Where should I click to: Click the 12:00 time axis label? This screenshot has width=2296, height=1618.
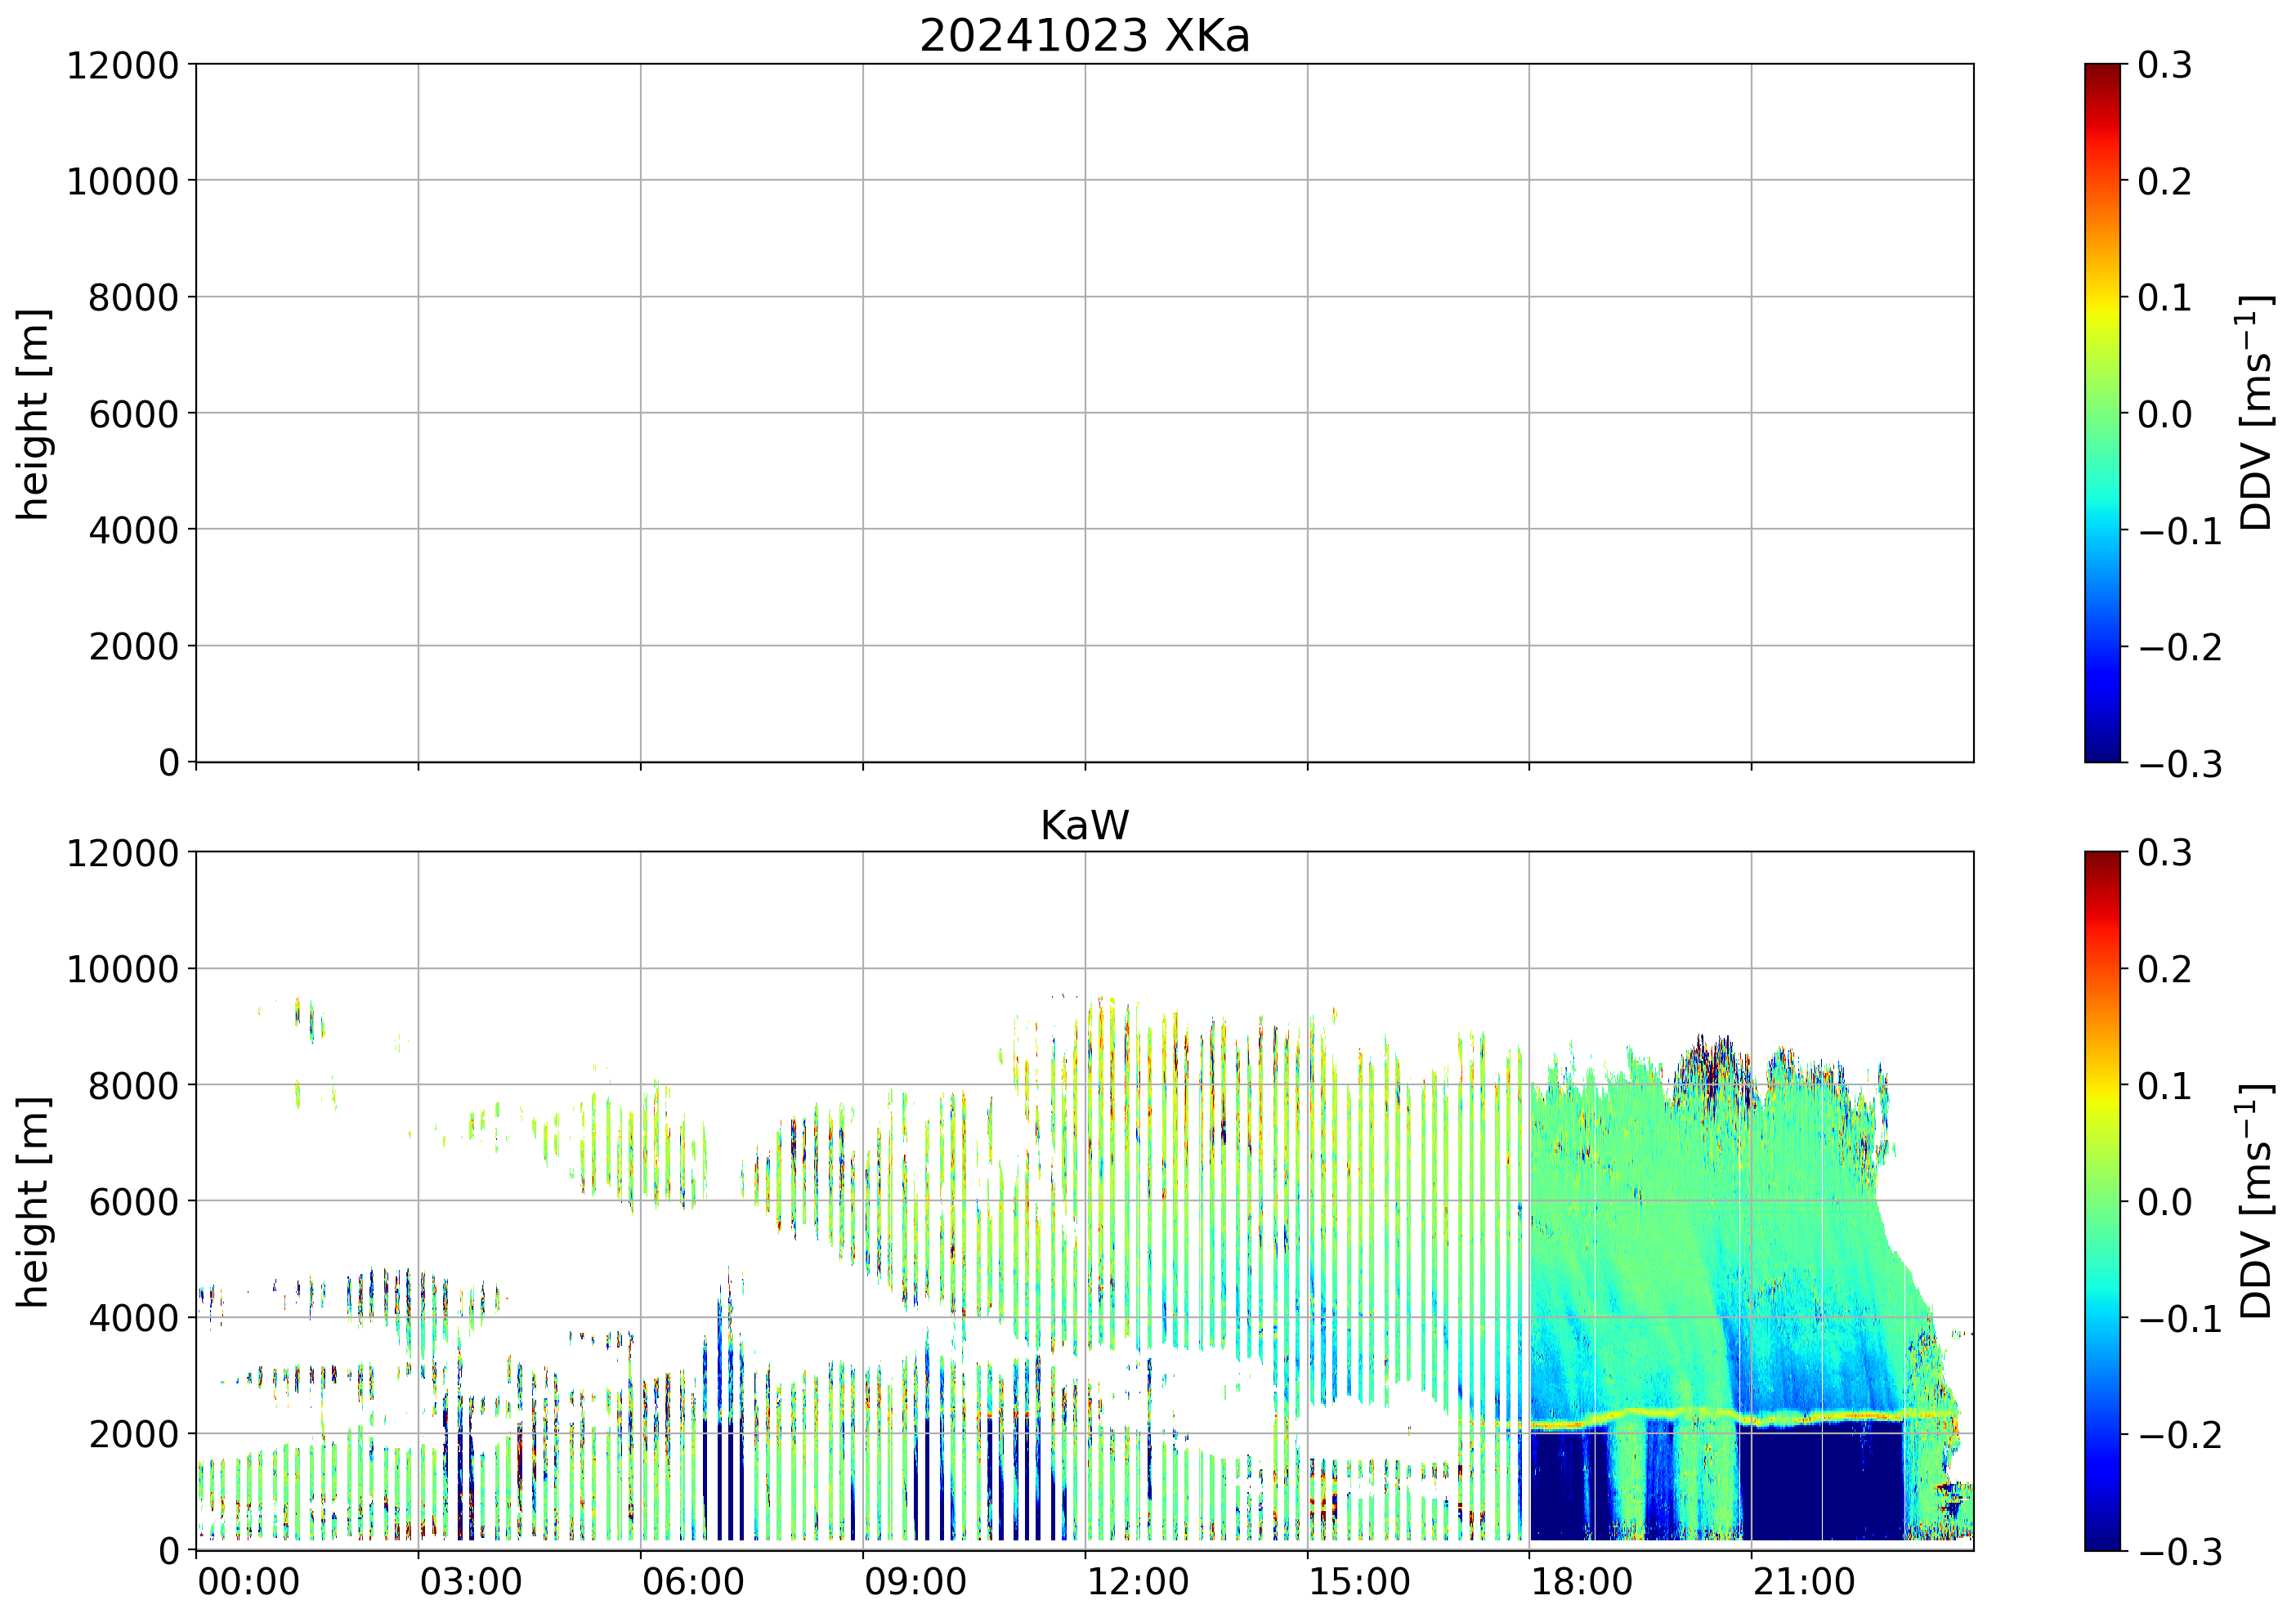pyautogui.click(x=1137, y=1583)
